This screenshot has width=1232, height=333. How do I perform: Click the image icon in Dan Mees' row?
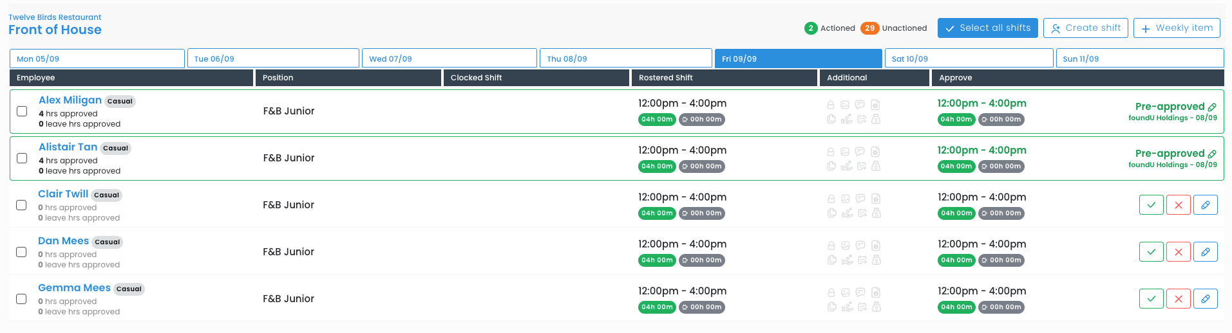pos(845,246)
